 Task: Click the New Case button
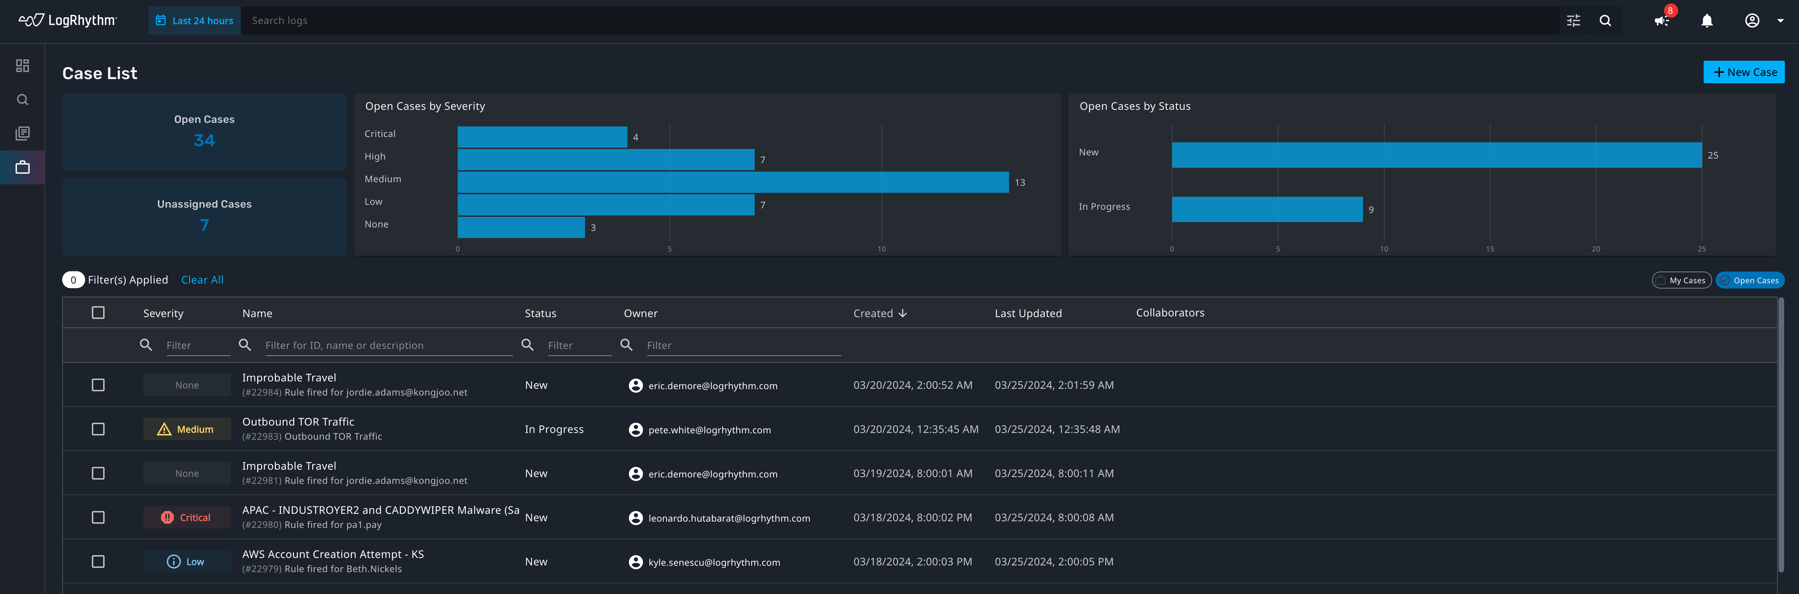click(x=1744, y=72)
